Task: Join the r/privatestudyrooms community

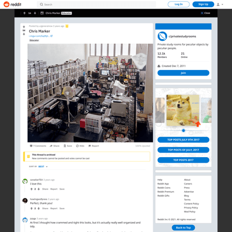Action: (x=183, y=73)
